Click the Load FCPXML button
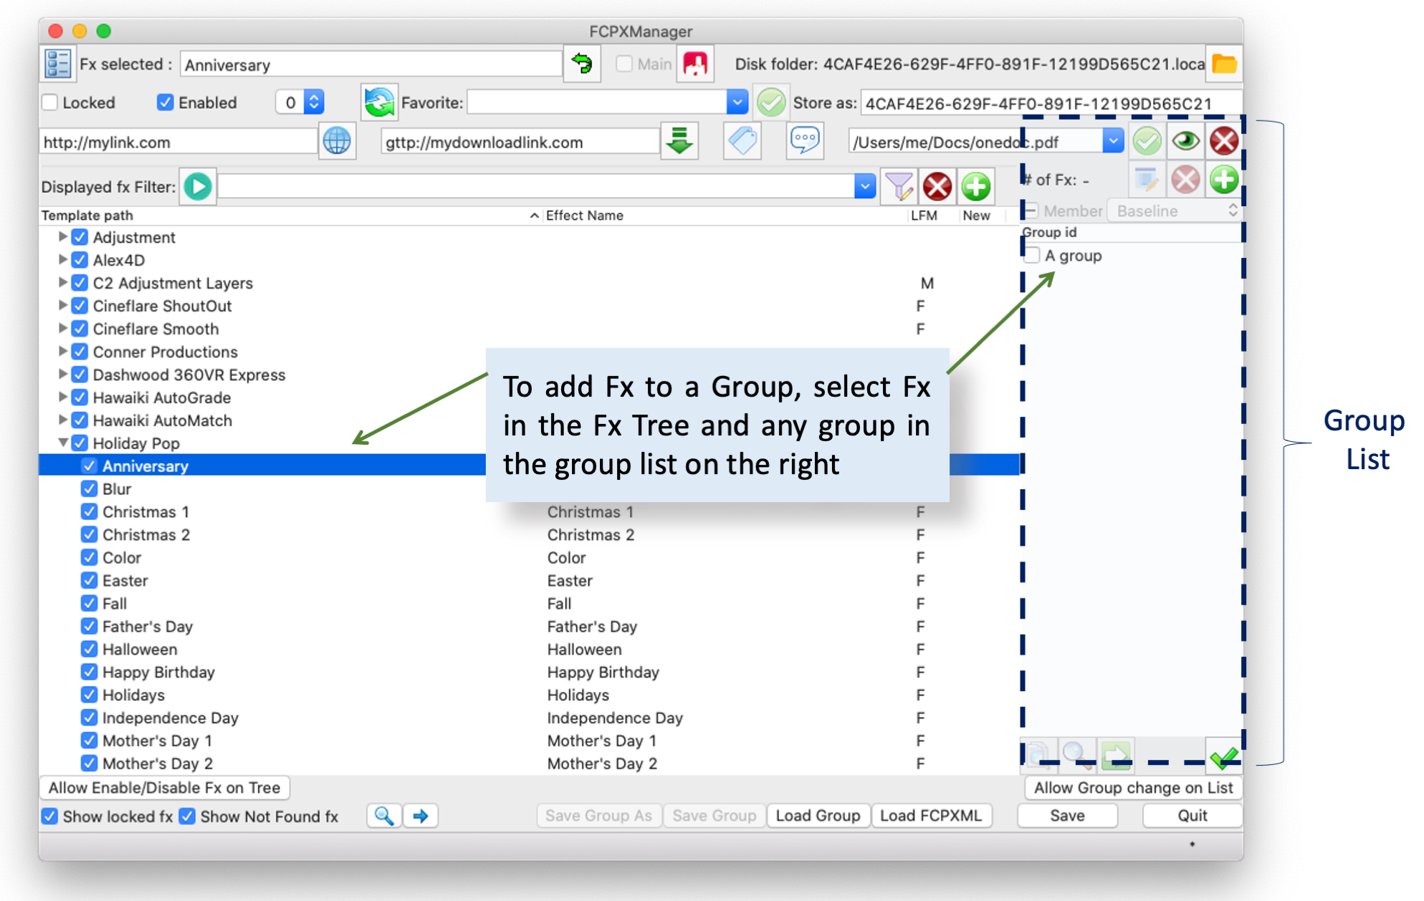Screen dimensions: 1424x901 [930, 816]
